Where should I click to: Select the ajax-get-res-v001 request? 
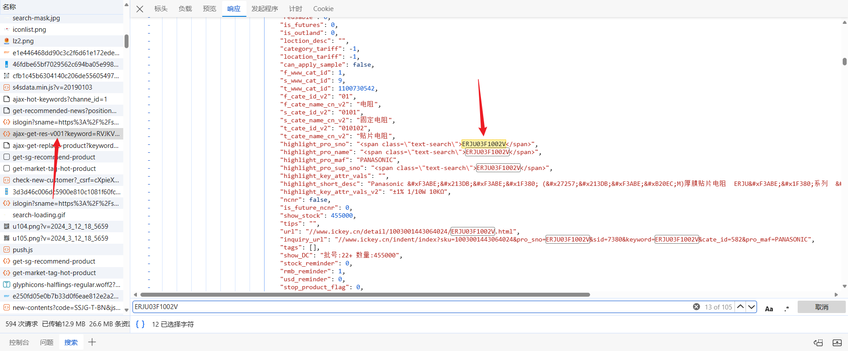[x=62, y=134]
